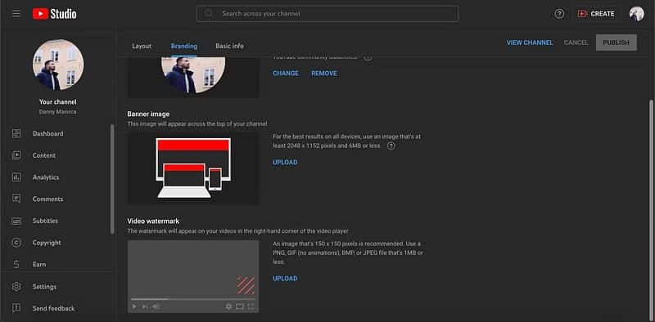Open the Basic info tab
655x322 pixels.
click(x=229, y=46)
